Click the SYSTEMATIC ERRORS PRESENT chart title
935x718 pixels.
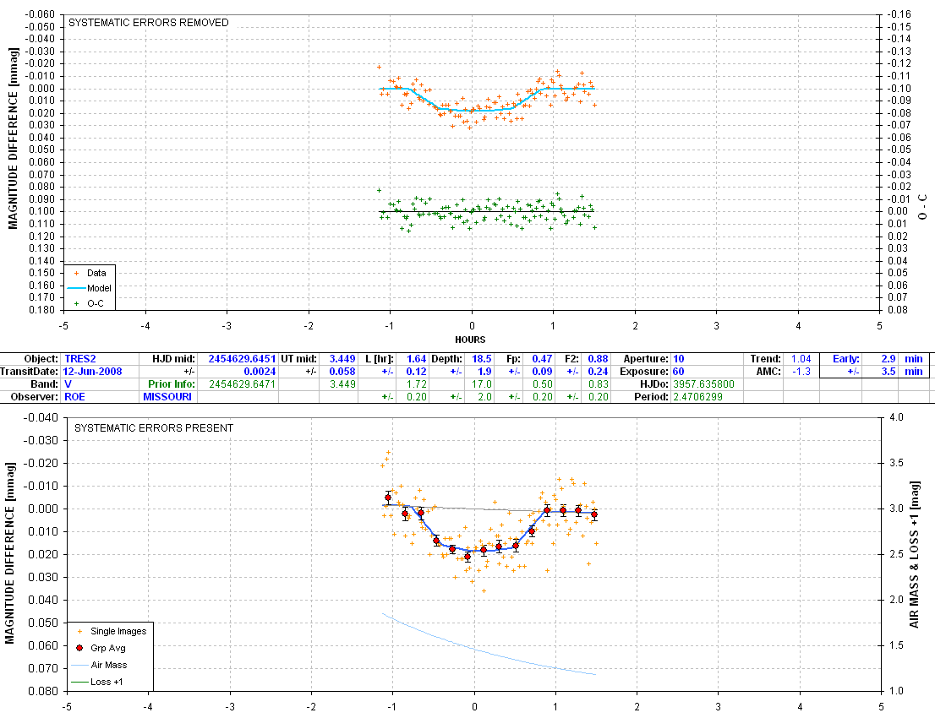pos(154,427)
